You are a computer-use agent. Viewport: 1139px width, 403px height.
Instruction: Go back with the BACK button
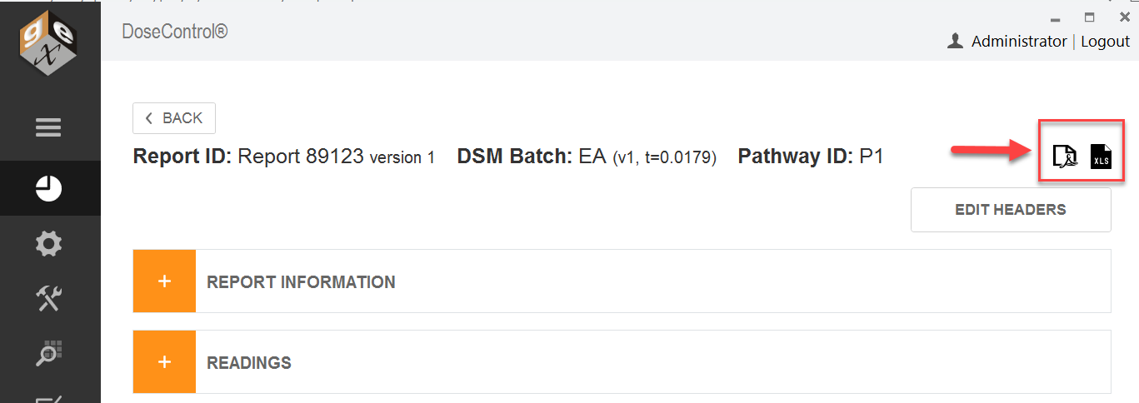point(174,118)
